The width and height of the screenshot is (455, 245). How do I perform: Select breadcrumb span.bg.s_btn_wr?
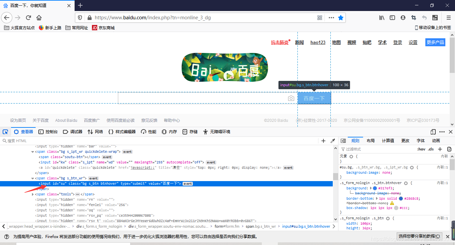[x=261, y=226]
